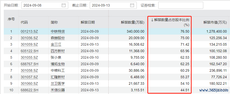Open the 金三江 stock name link
This screenshot has height=94, width=230.
(56, 44)
